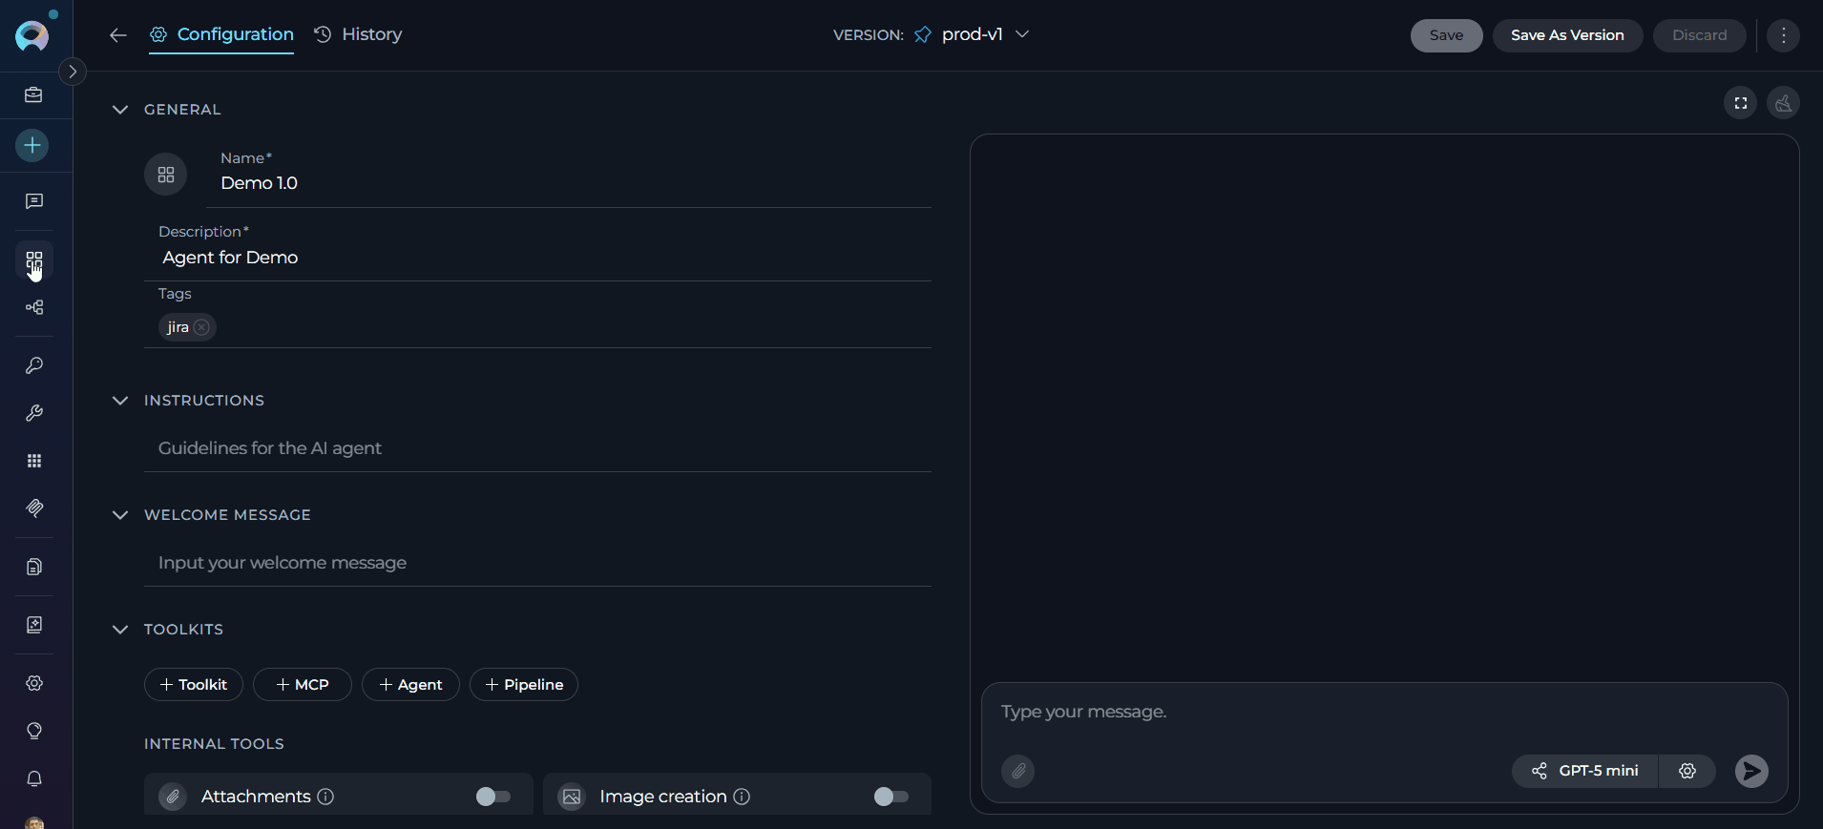Viewport: 1823px width, 829px height.
Task: Open the documents icon in sidebar
Action: (34, 567)
